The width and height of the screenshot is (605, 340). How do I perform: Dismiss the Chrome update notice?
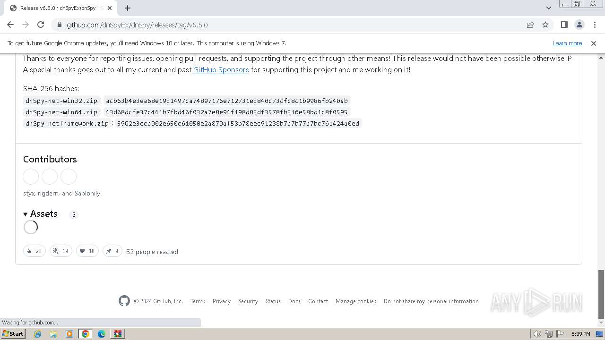point(594,43)
